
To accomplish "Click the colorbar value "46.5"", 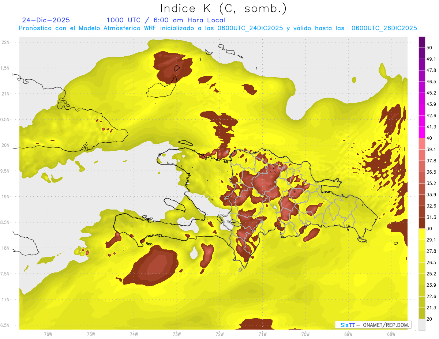I will coord(431,82).
